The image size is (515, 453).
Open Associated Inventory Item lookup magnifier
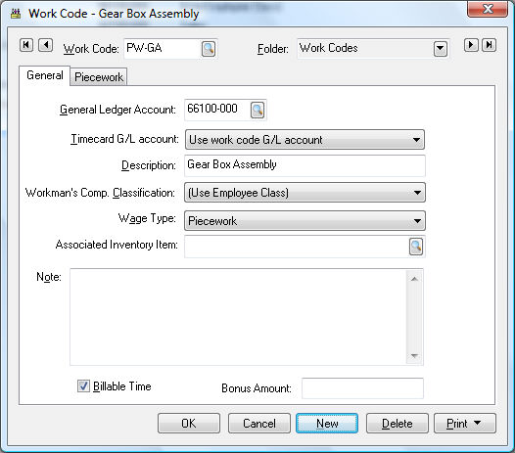(416, 247)
